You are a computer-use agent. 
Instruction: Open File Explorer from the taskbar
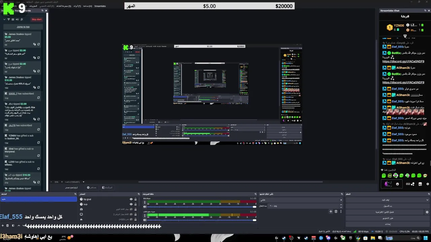(373, 238)
